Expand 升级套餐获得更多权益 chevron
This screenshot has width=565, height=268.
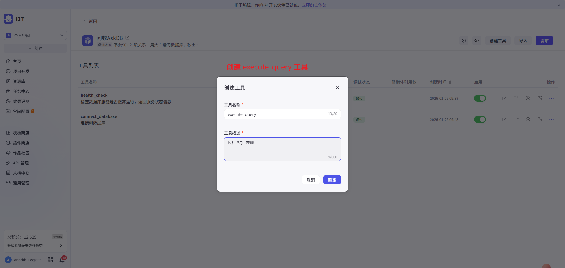coord(61,245)
